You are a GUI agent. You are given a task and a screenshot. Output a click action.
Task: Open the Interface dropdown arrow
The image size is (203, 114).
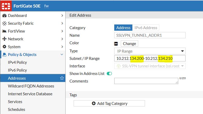click(182, 66)
